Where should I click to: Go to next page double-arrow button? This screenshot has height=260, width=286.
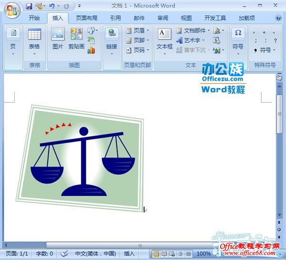coord(279,237)
